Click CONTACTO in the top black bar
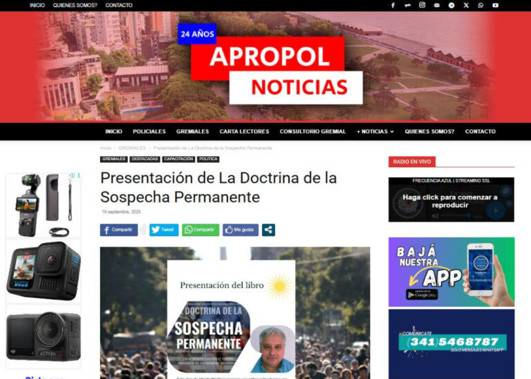This screenshot has width=531, height=379. pyautogui.click(x=119, y=6)
